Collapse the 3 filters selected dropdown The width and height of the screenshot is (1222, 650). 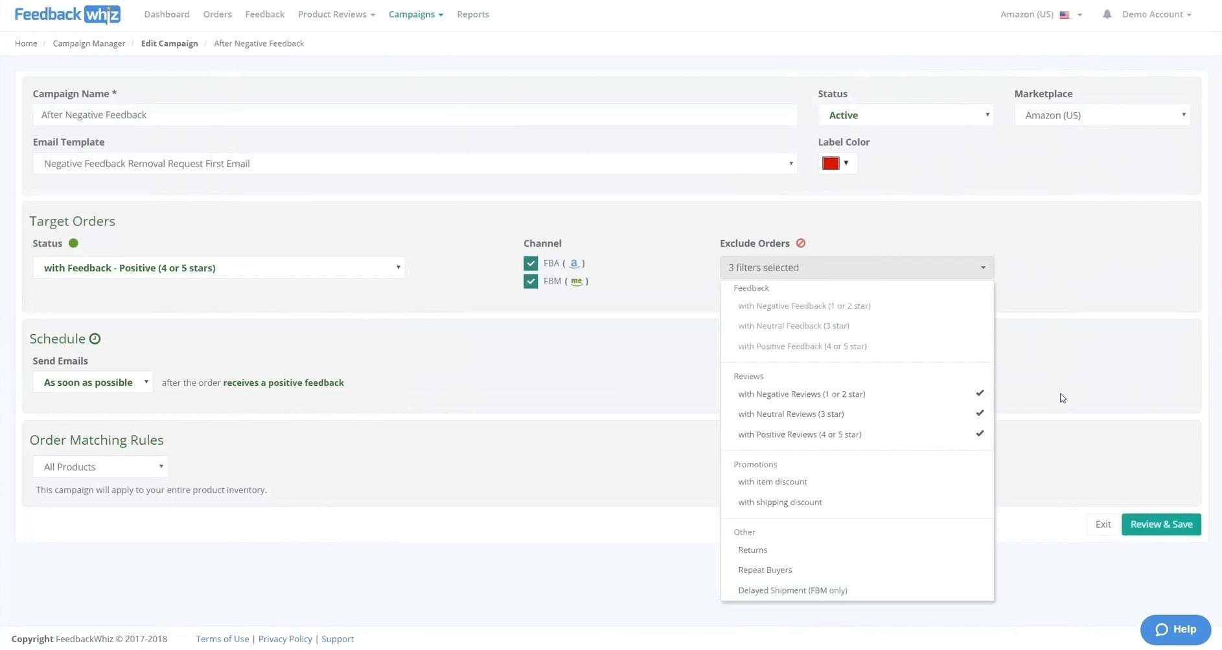(x=857, y=267)
